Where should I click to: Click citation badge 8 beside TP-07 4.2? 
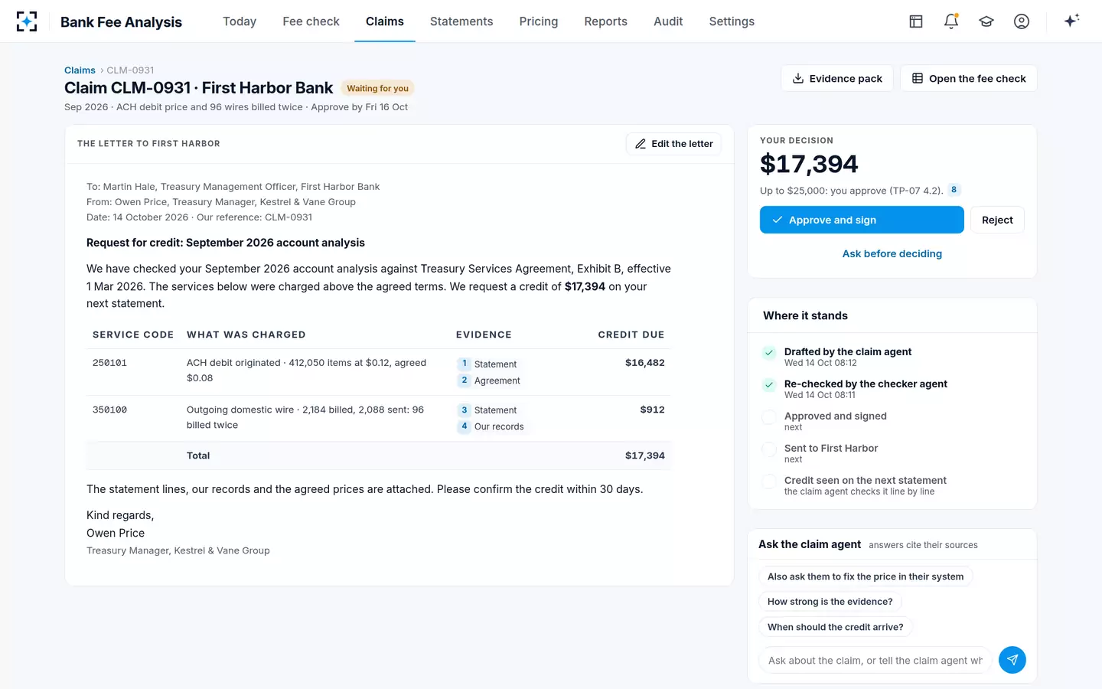pos(954,190)
